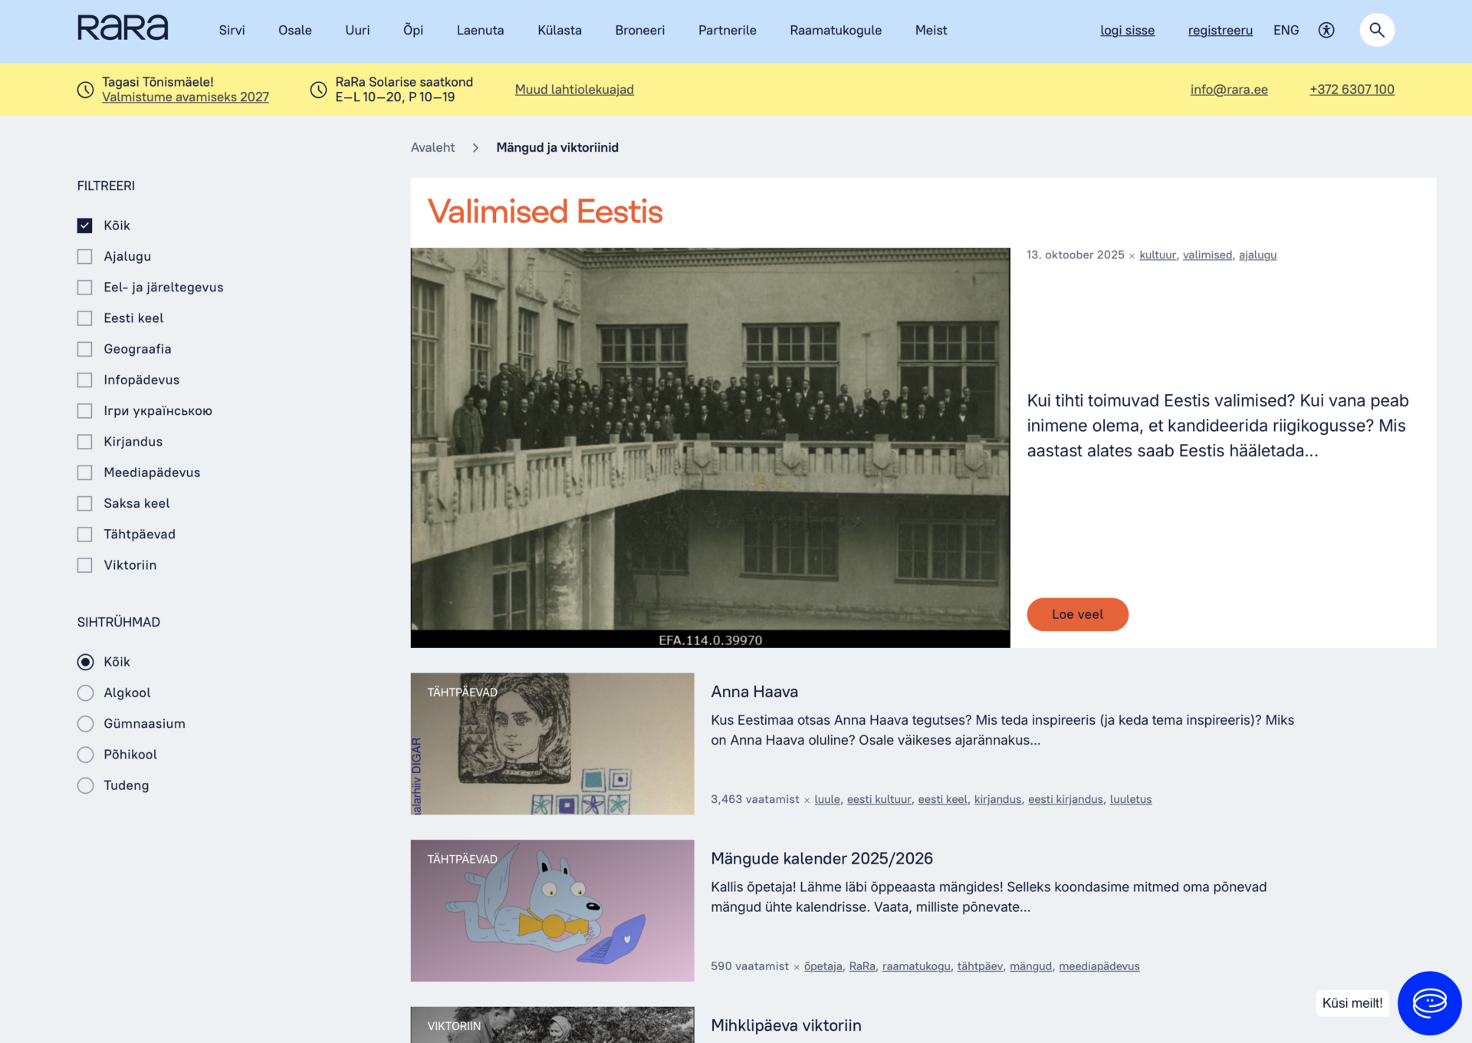Image resolution: width=1472 pixels, height=1043 pixels.
Task: Open the accessibility options icon
Action: tap(1326, 30)
